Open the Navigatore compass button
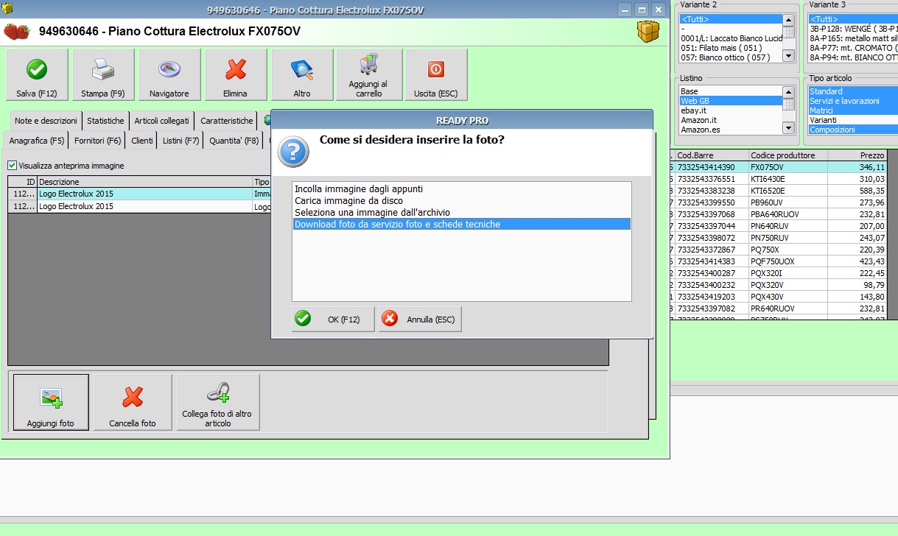Image resolution: width=898 pixels, height=536 pixels. point(169,75)
